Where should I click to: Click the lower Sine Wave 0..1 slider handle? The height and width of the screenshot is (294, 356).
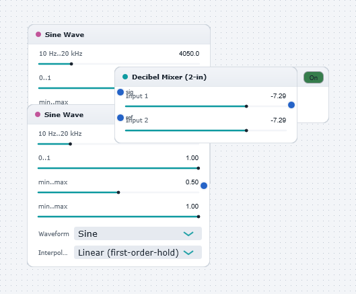(199, 168)
